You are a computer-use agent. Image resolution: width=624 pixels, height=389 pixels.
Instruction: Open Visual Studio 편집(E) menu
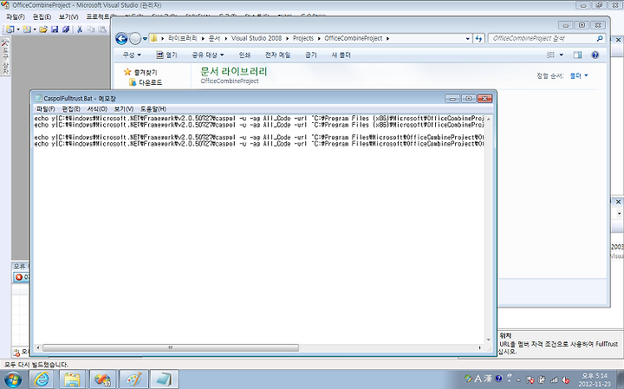tap(42, 16)
